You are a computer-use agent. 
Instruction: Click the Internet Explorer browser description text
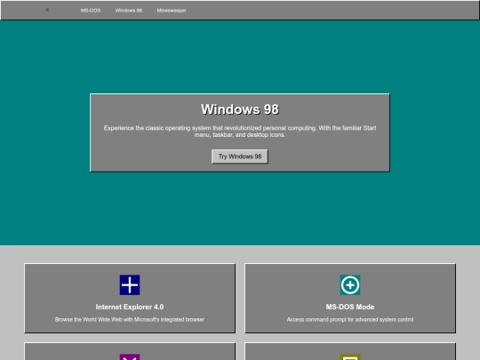(130, 320)
